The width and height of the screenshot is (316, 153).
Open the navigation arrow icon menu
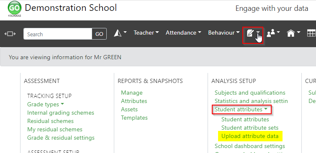tap(120, 33)
